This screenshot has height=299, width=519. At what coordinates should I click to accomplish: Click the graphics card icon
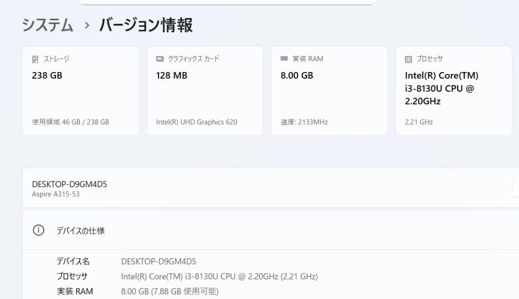(x=159, y=59)
